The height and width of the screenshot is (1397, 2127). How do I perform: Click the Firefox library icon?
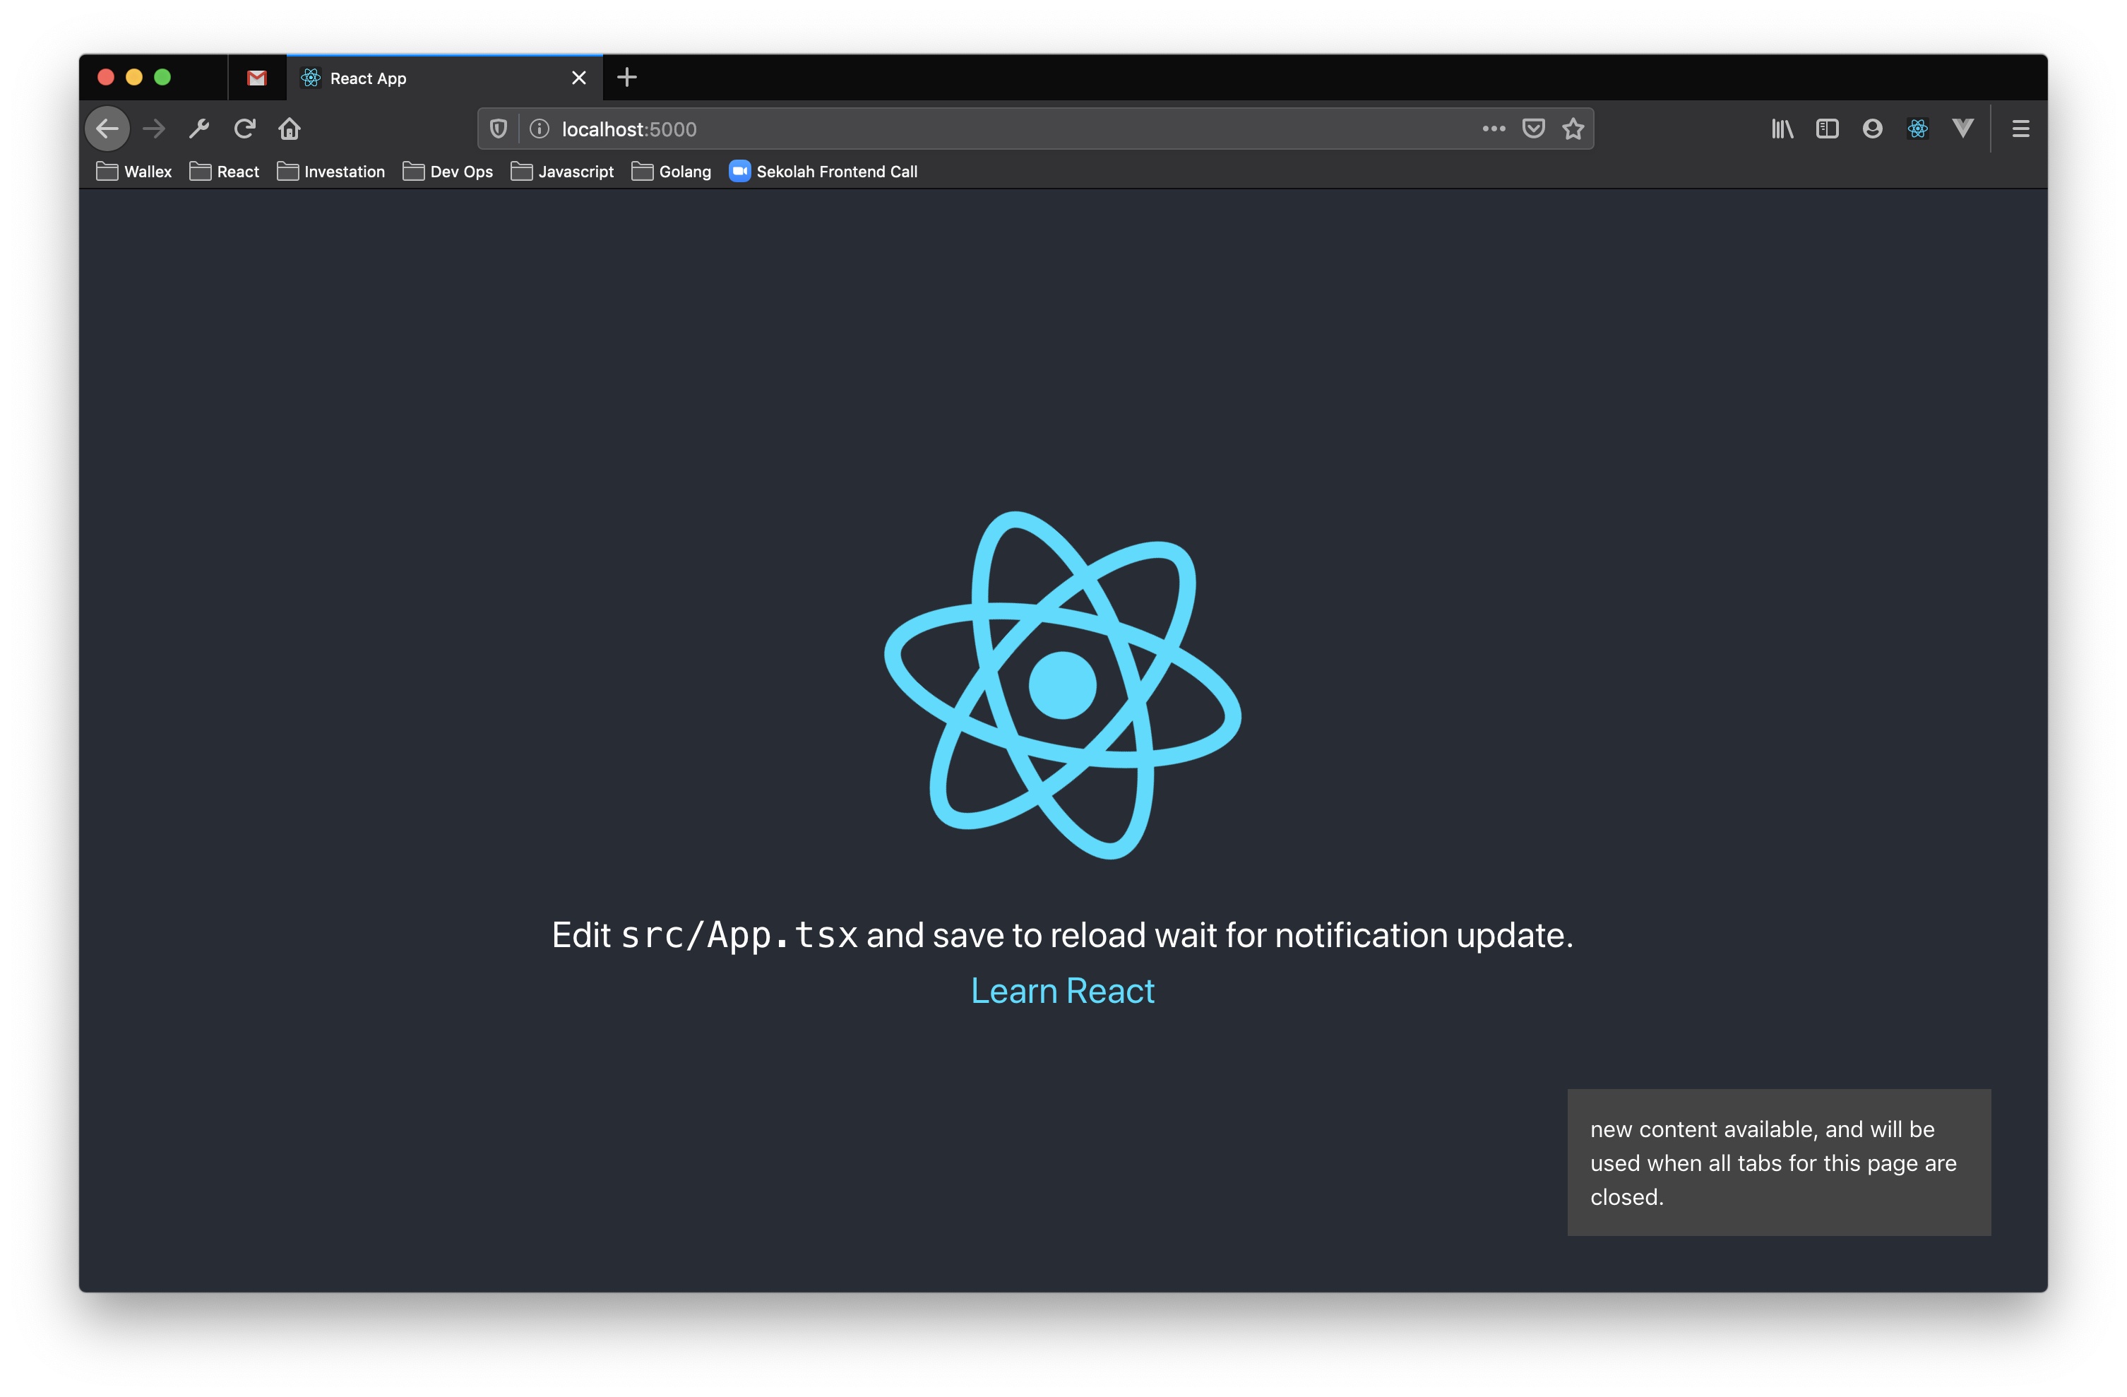pos(1782,128)
